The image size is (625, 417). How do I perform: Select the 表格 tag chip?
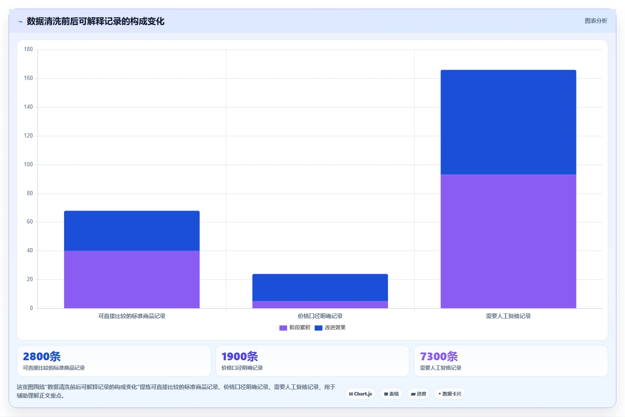pos(391,394)
